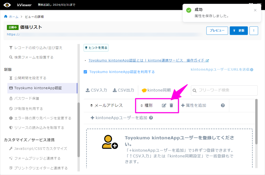Click the edit icon for 種別 attribute
265x175 pixels.
click(164, 106)
